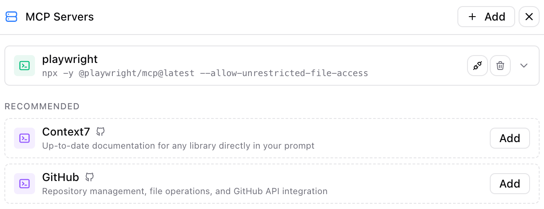Image resolution: width=544 pixels, height=209 pixels.
Task: Expand the playwright server details chevron
Action: click(x=524, y=66)
